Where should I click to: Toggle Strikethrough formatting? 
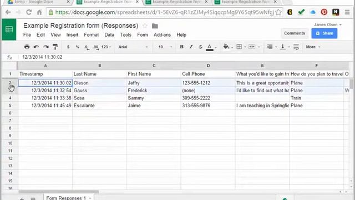point(200,47)
